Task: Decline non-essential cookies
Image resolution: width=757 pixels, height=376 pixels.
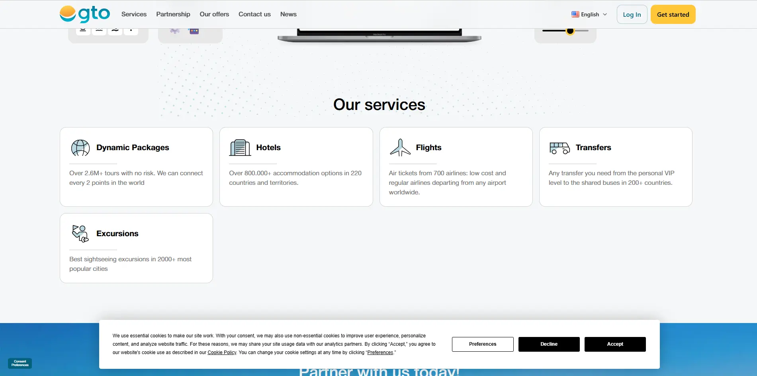Action: (549, 344)
